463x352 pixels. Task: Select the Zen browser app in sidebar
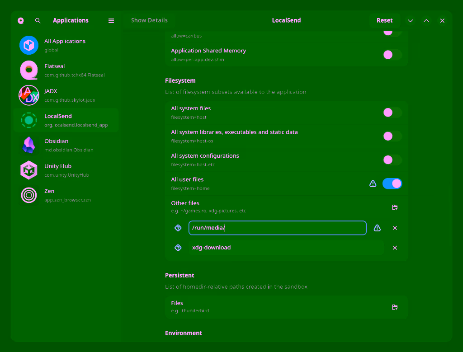click(66, 195)
